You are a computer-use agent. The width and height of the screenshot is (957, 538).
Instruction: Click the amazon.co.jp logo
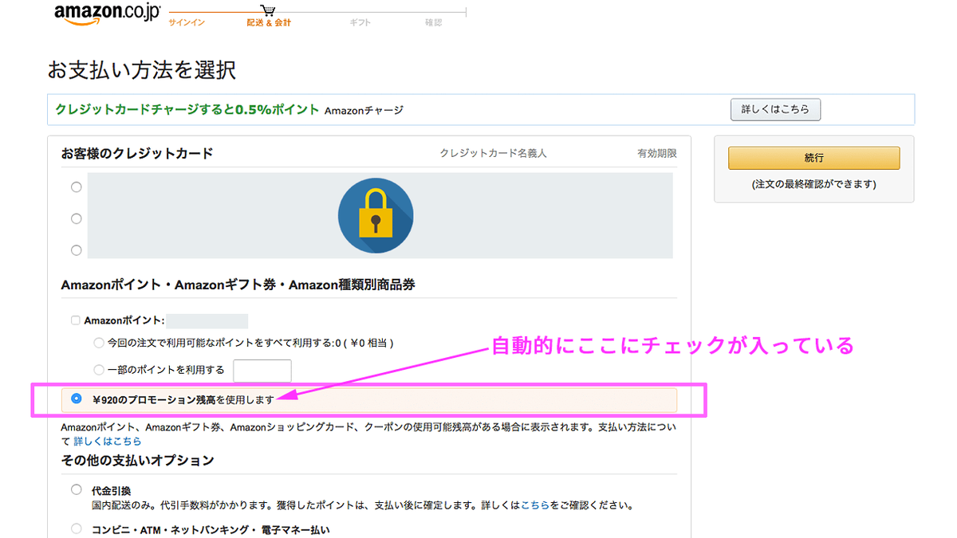[x=108, y=14]
